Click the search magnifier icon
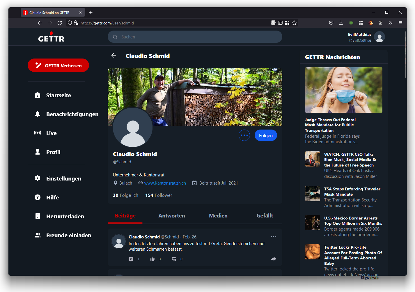The width and height of the screenshot is (415, 292). 115,37
